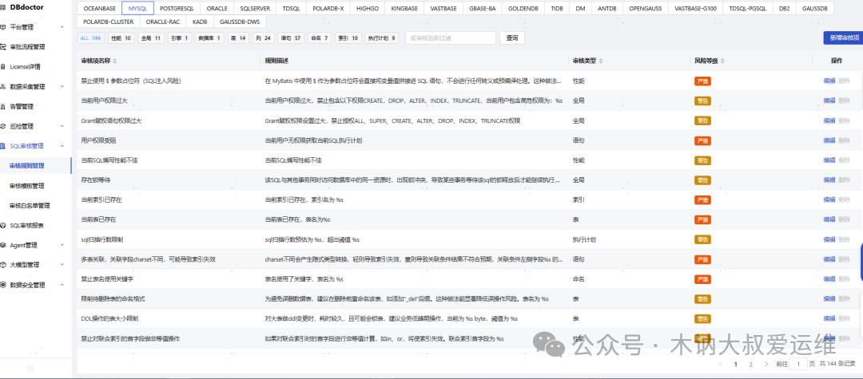Edit the 禁止表名使用关键字 rule
863x379 pixels.
[829, 279]
